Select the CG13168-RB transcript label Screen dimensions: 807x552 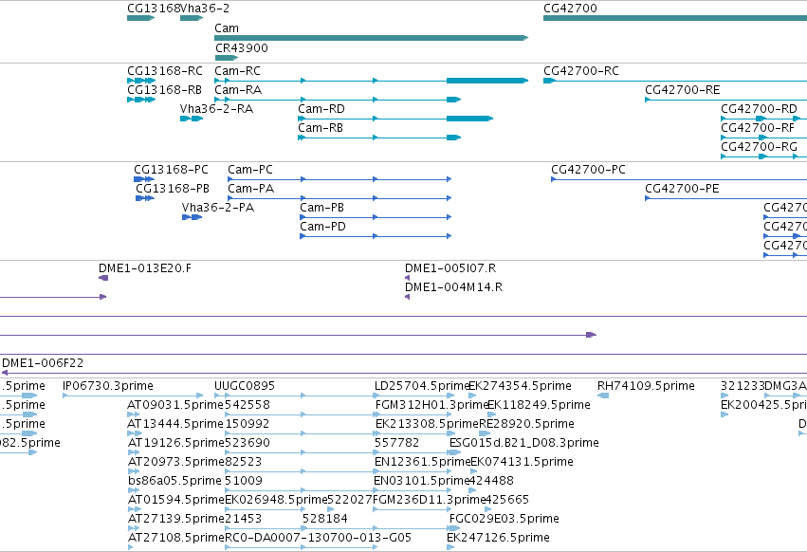(165, 89)
